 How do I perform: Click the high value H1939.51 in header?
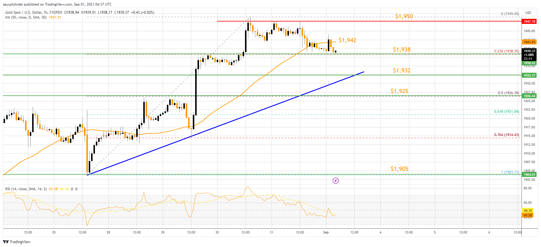88,12
